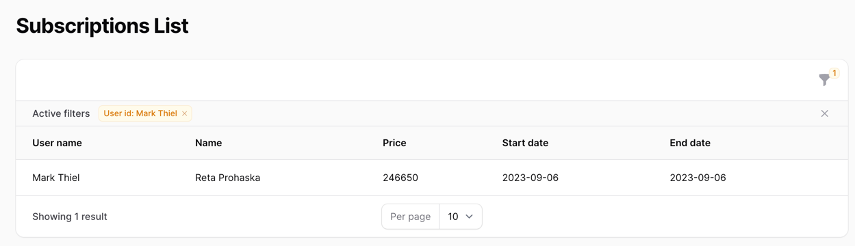Click the Per page label
The image size is (855, 246).
pos(411,217)
